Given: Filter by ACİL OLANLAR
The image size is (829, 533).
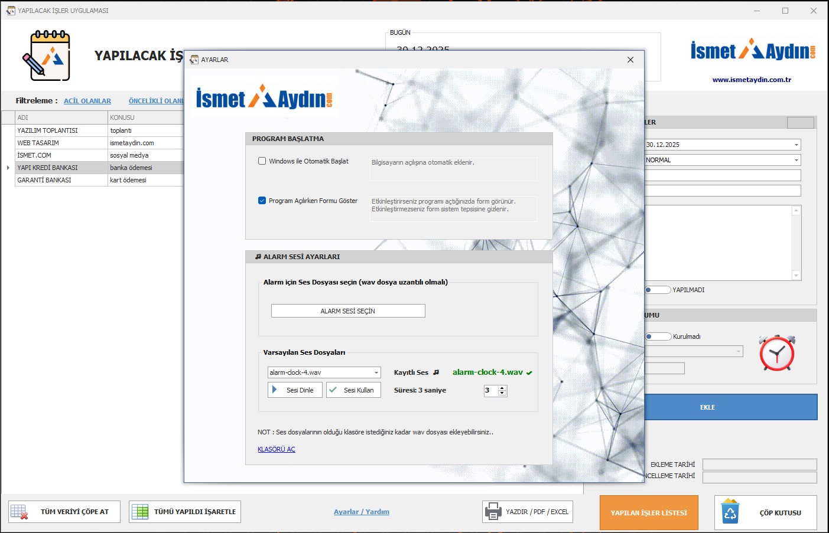Looking at the screenshot, I should [x=87, y=101].
